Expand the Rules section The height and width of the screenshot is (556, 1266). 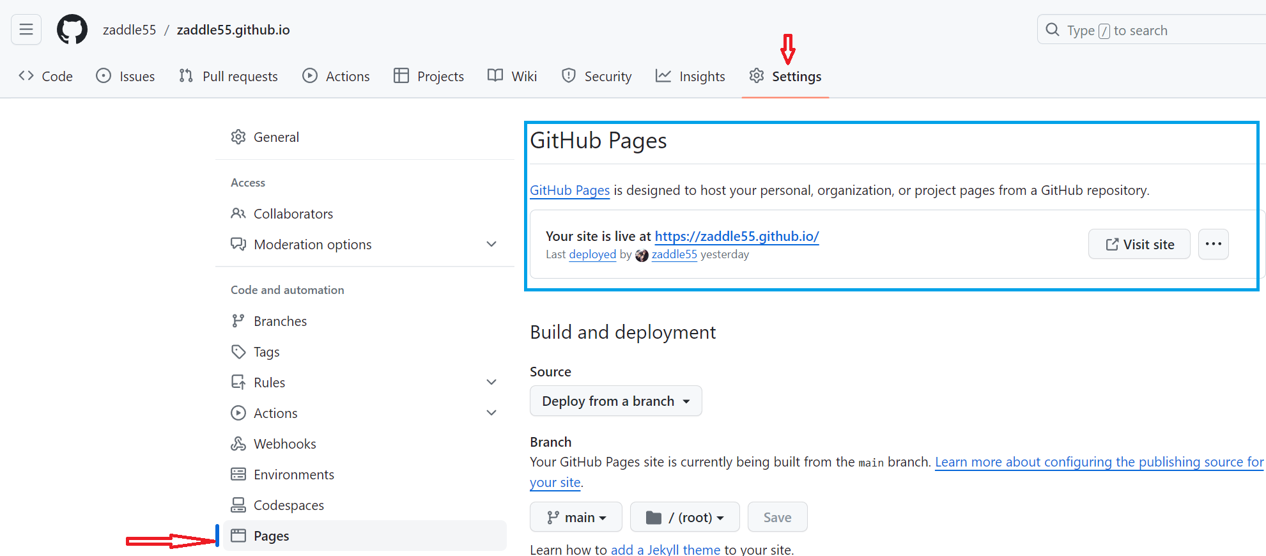point(365,382)
